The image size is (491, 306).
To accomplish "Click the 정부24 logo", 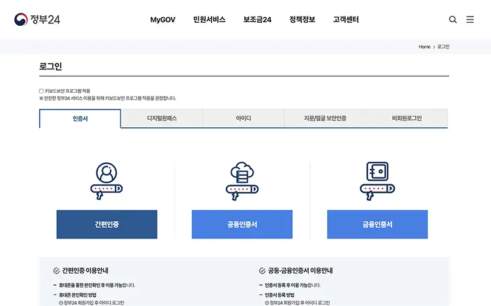I will [37, 20].
